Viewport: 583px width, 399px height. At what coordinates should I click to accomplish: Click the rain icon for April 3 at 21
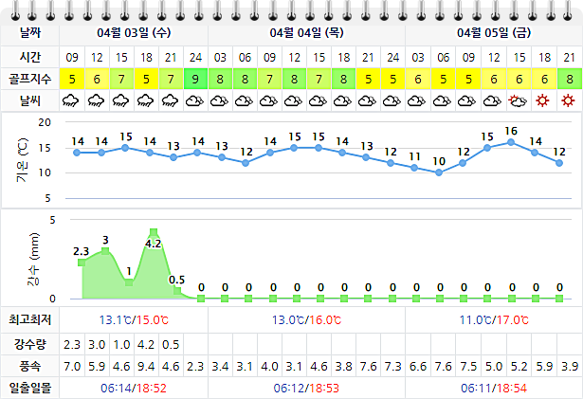pos(170,100)
